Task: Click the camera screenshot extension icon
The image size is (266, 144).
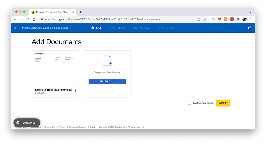Action: pos(213,19)
